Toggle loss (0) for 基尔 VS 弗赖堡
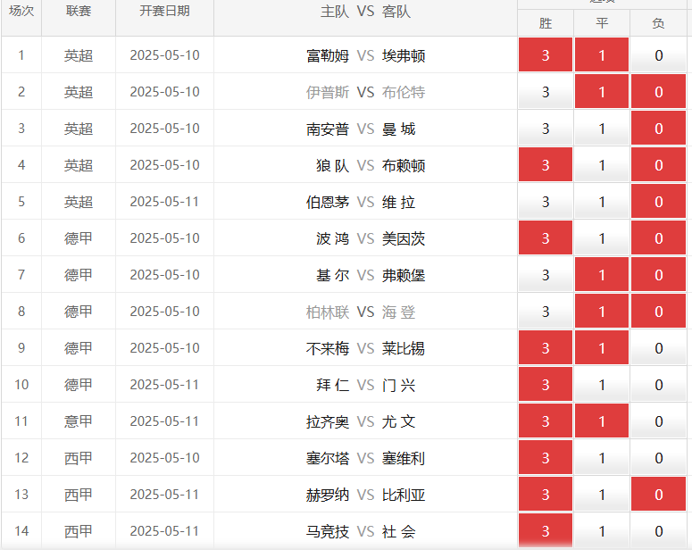The width and height of the screenshot is (692, 558). click(x=658, y=274)
